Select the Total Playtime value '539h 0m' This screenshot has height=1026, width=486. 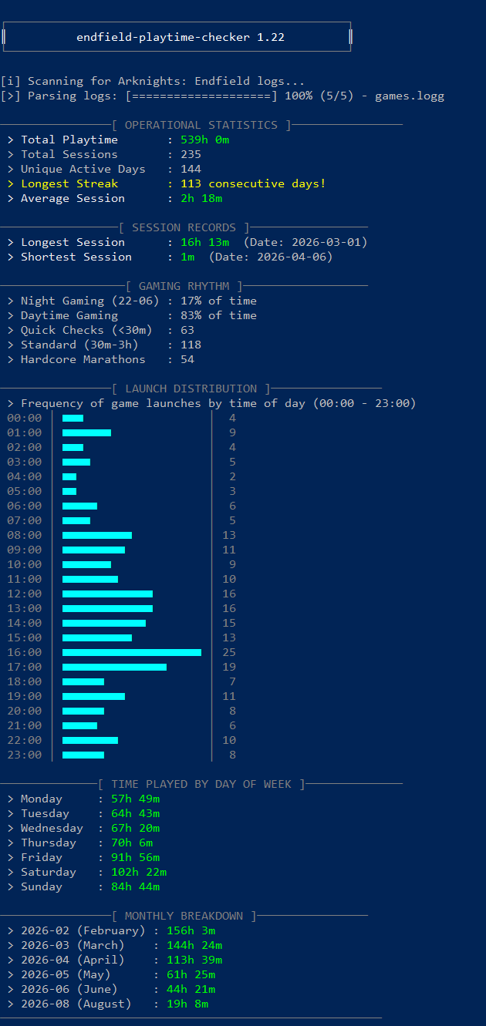(204, 140)
